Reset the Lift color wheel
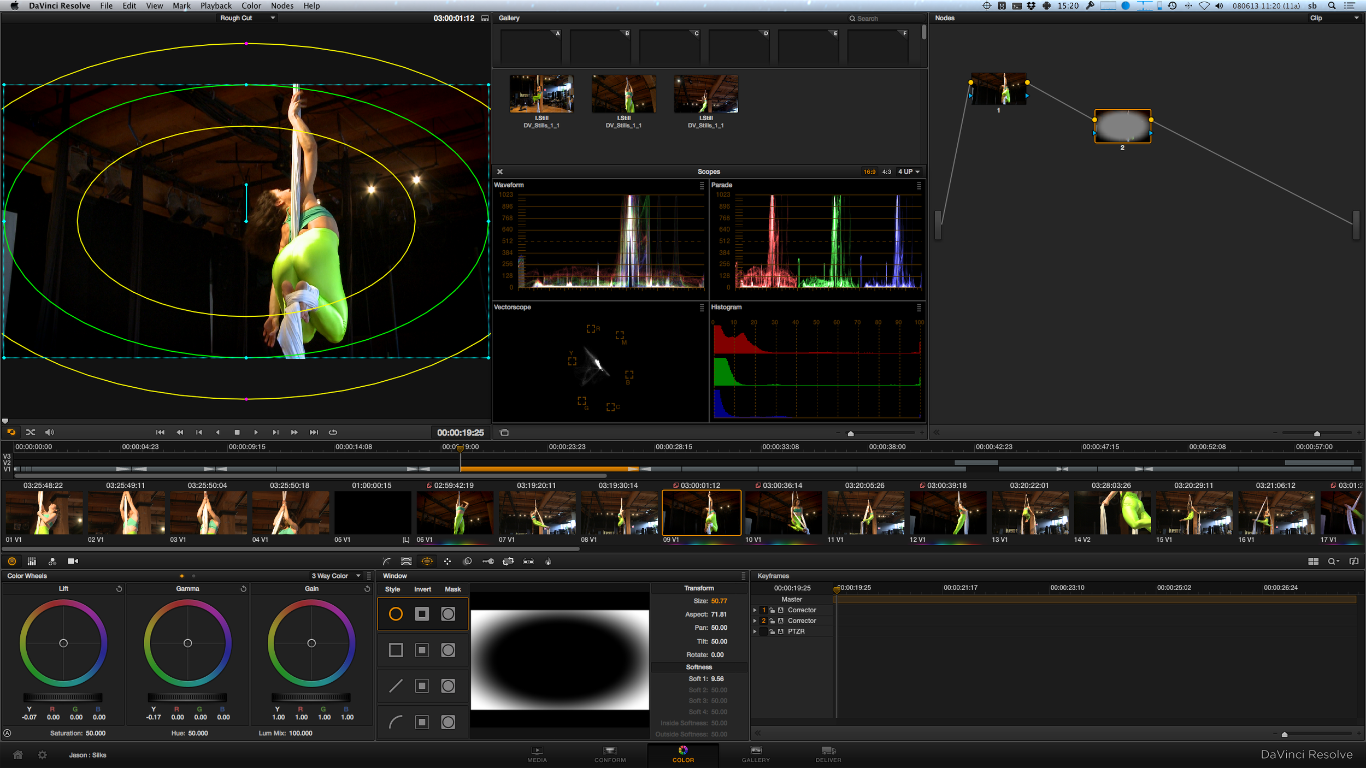The height and width of the screenshot is (768, 1366). tap(119, 589)
